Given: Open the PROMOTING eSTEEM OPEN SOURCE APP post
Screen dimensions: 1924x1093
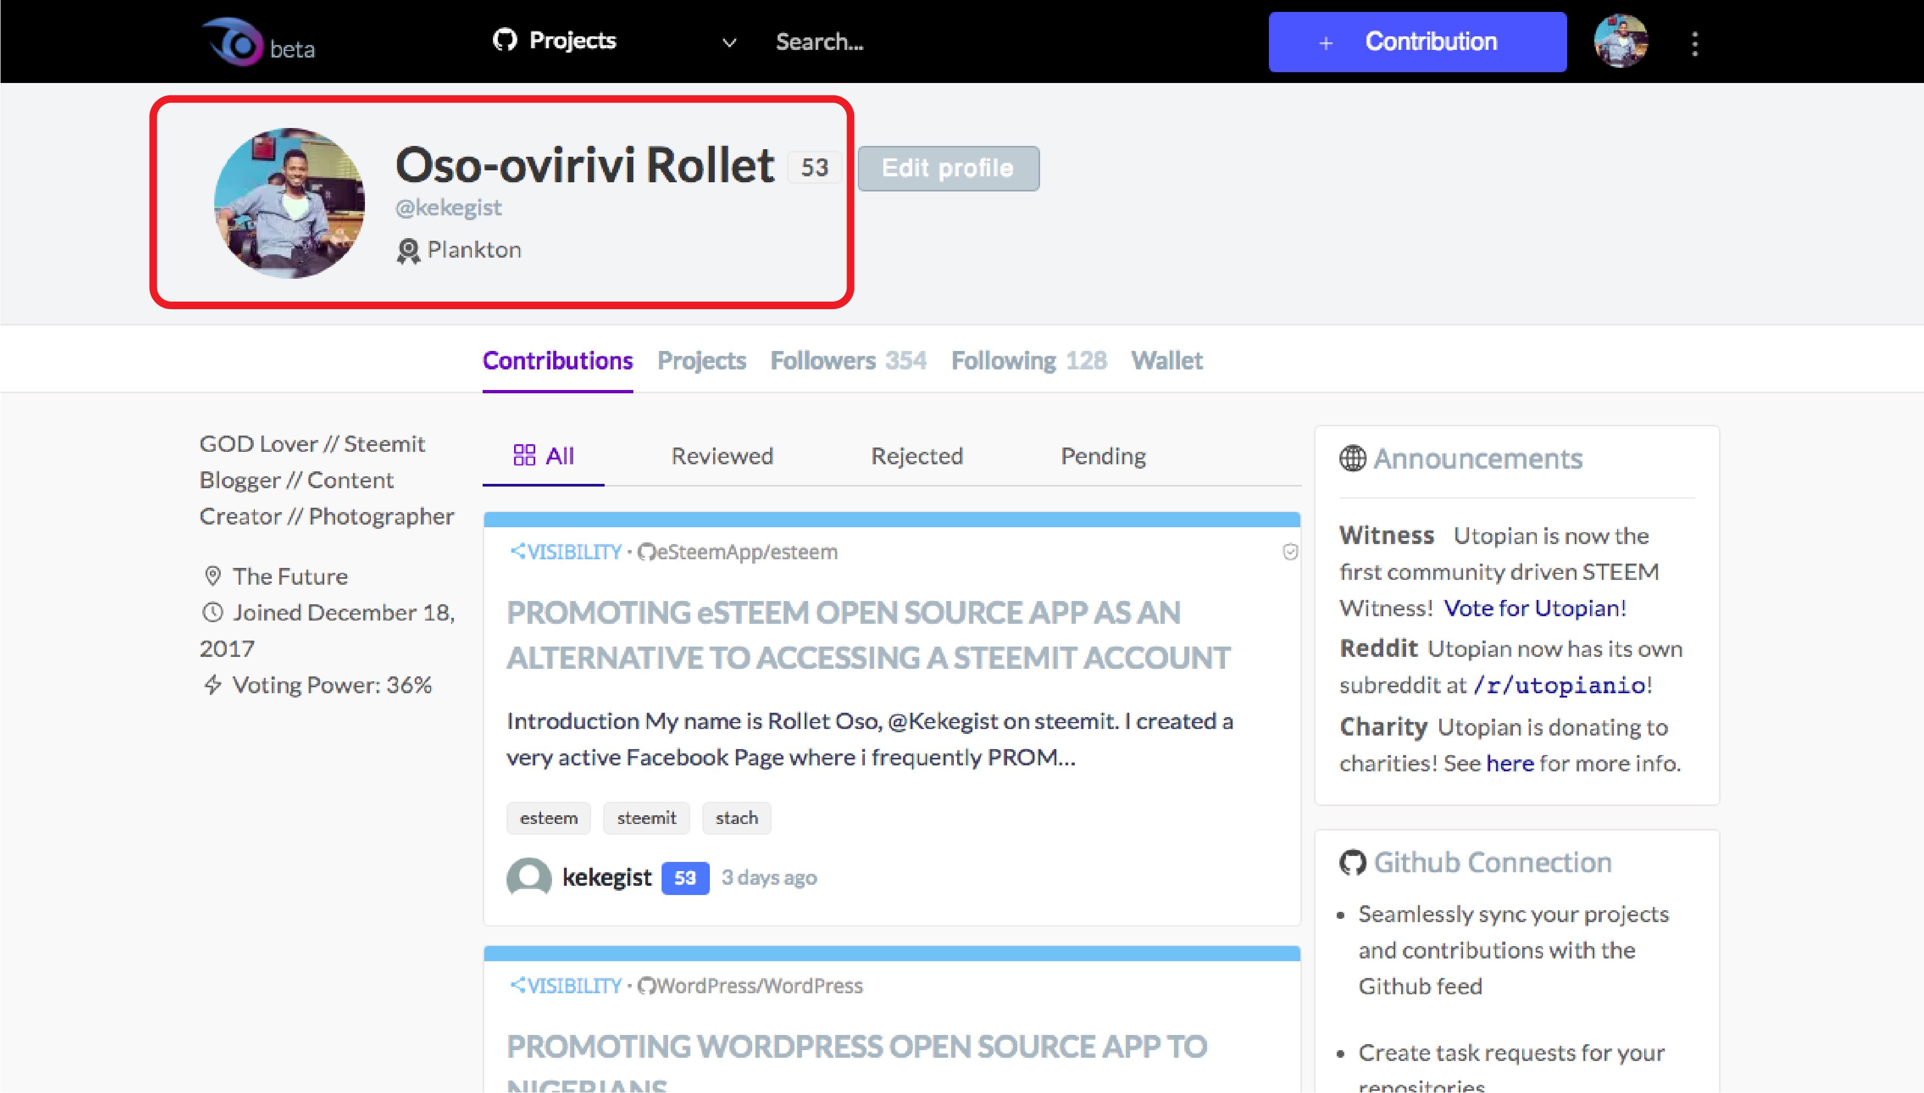Looking at the screenshot, I should pos(868,635).
